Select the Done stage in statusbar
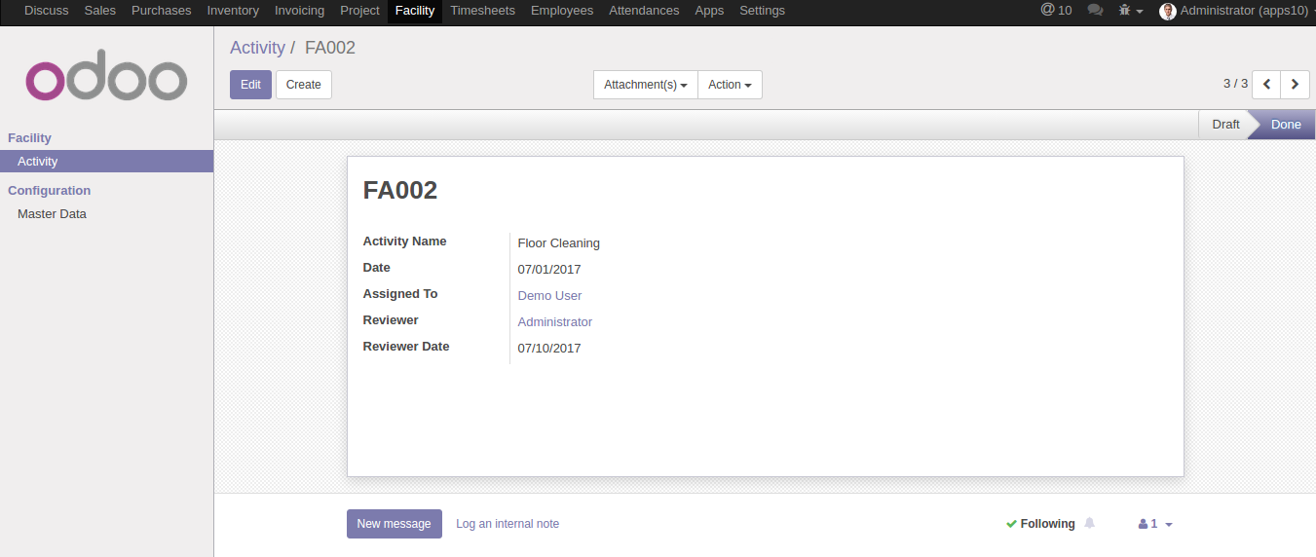1316x557 pixels. (1285, 125)
